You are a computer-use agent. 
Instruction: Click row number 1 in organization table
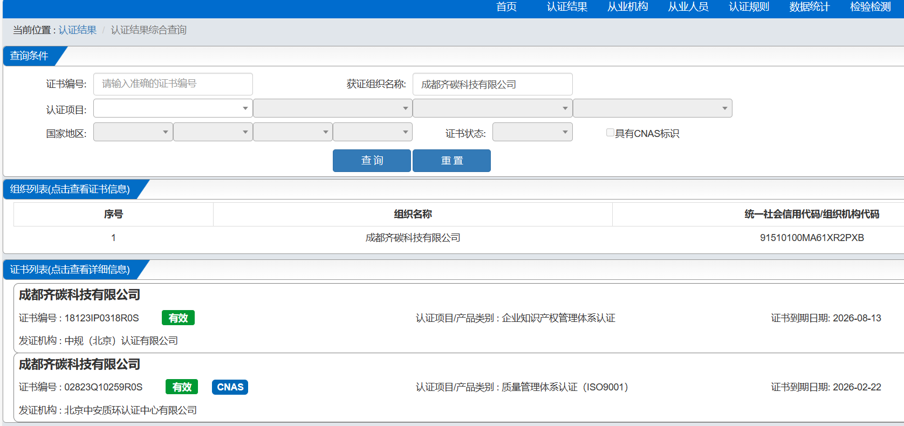click(x=113, y=238)
